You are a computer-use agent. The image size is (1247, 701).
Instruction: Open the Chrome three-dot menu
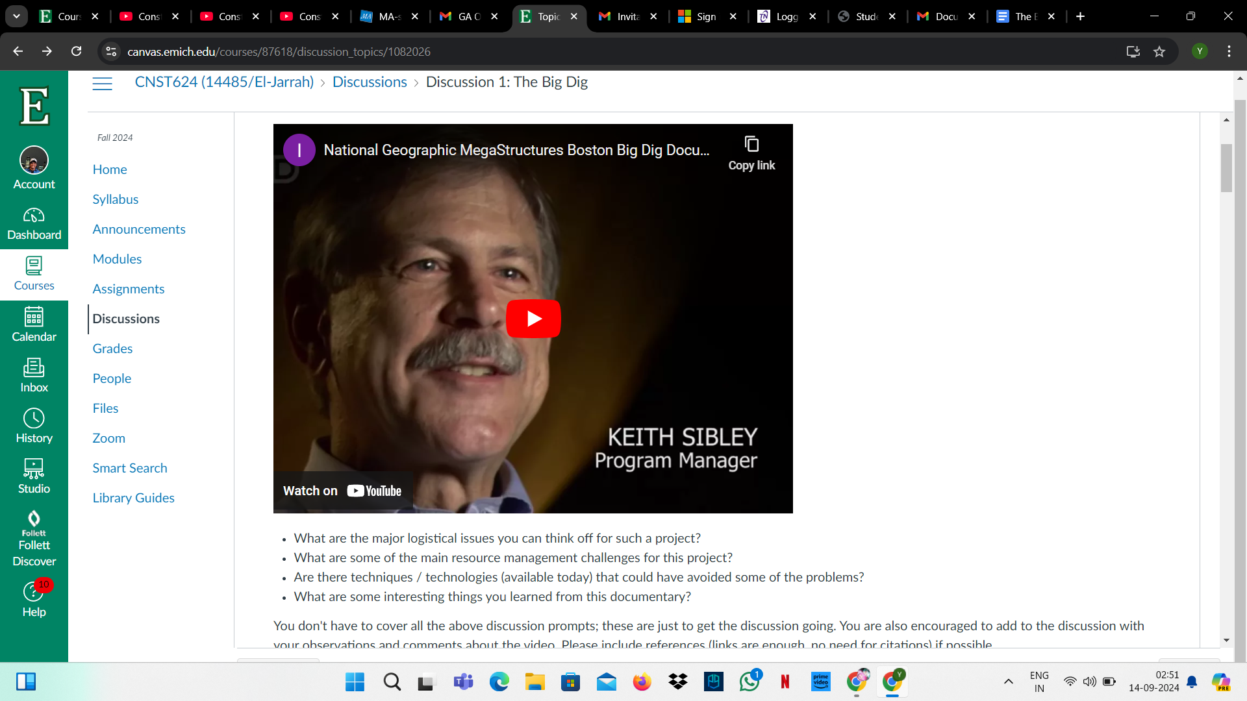pos(1229,52)
